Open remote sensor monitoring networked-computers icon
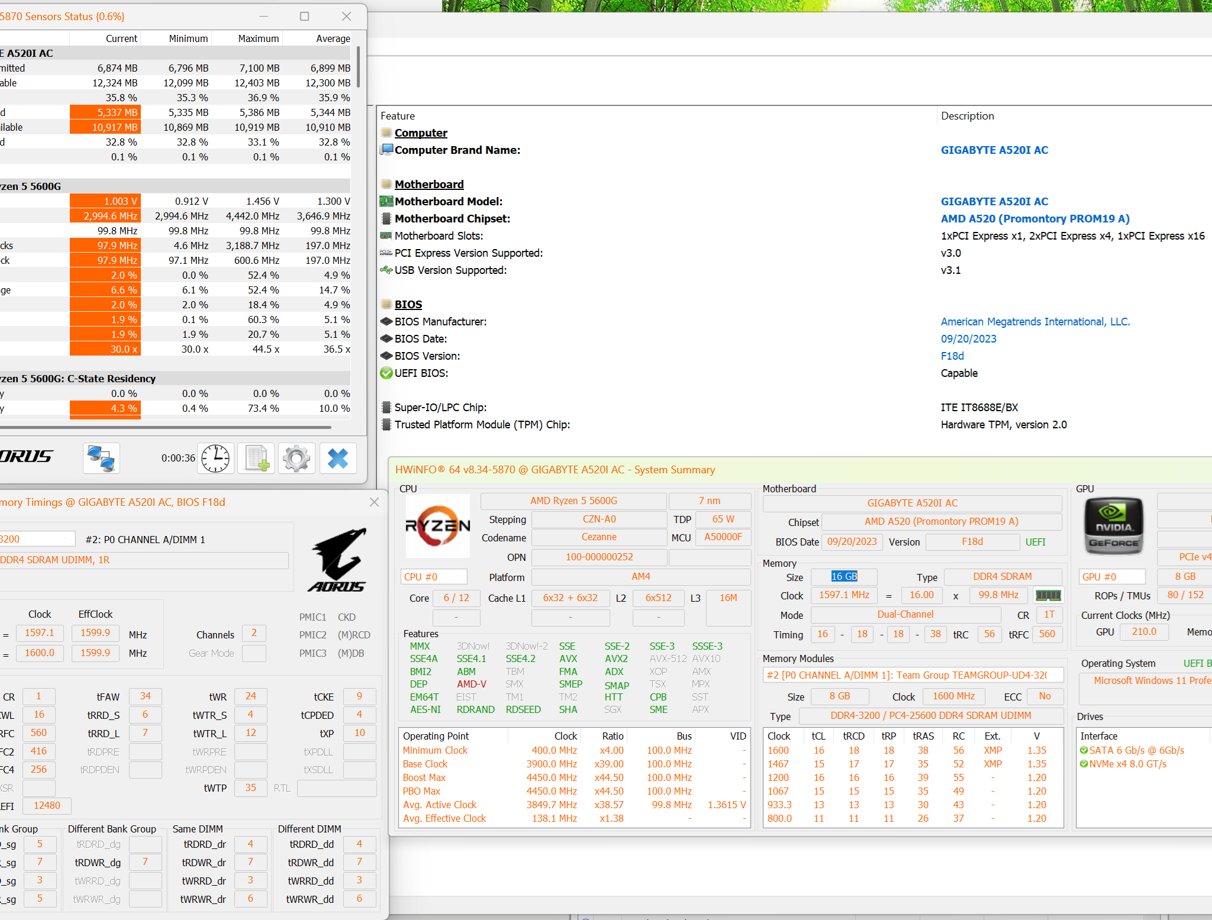 101,459
